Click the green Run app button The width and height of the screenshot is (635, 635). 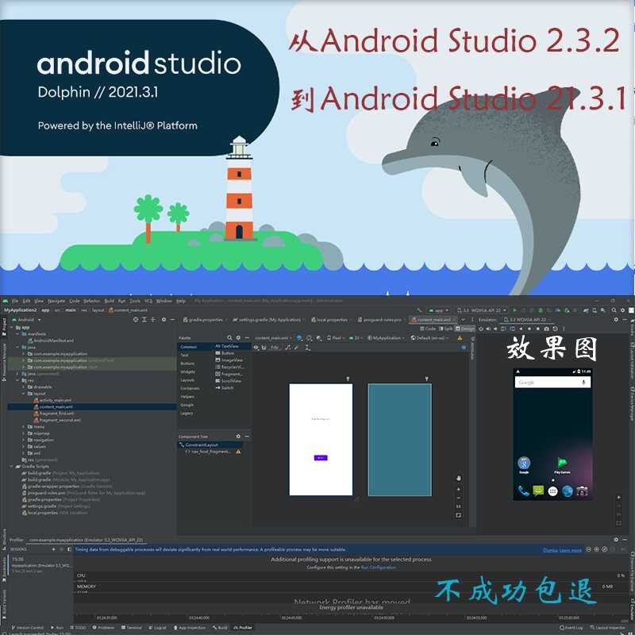click(514, 310)
